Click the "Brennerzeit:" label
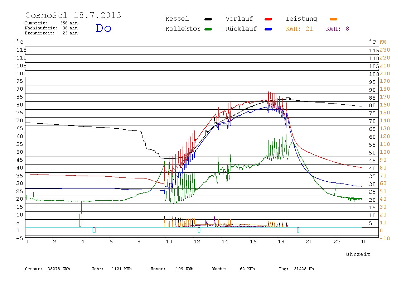The height and width of the screenshot is (291, 411). point(40,33)
